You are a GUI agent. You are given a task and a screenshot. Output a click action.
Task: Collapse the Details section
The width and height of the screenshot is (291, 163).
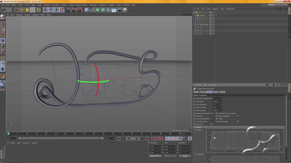click(x=195, y=127)
